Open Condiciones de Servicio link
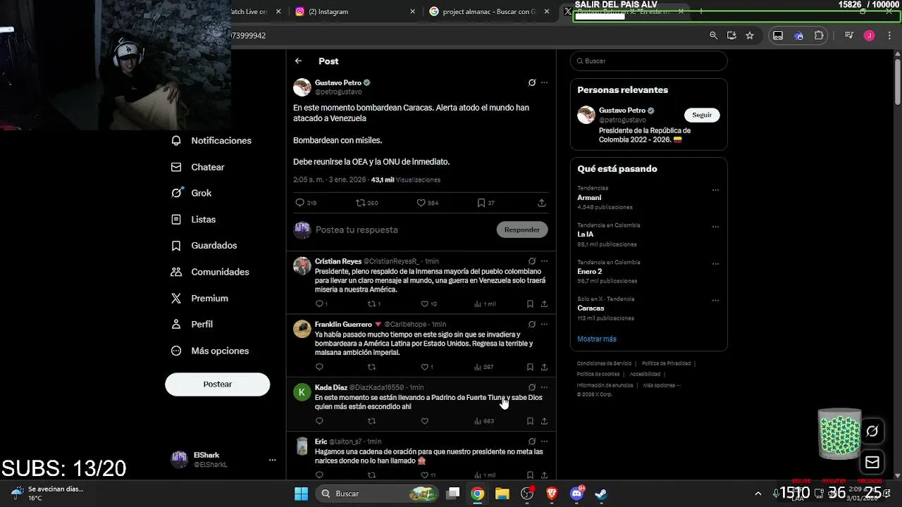The width and height of the screenshot is (902, 507). [x=604, y=363]
